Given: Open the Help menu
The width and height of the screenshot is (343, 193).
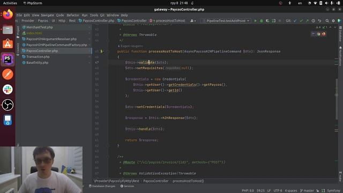Looking at the screenshot, I should [124, 15].
